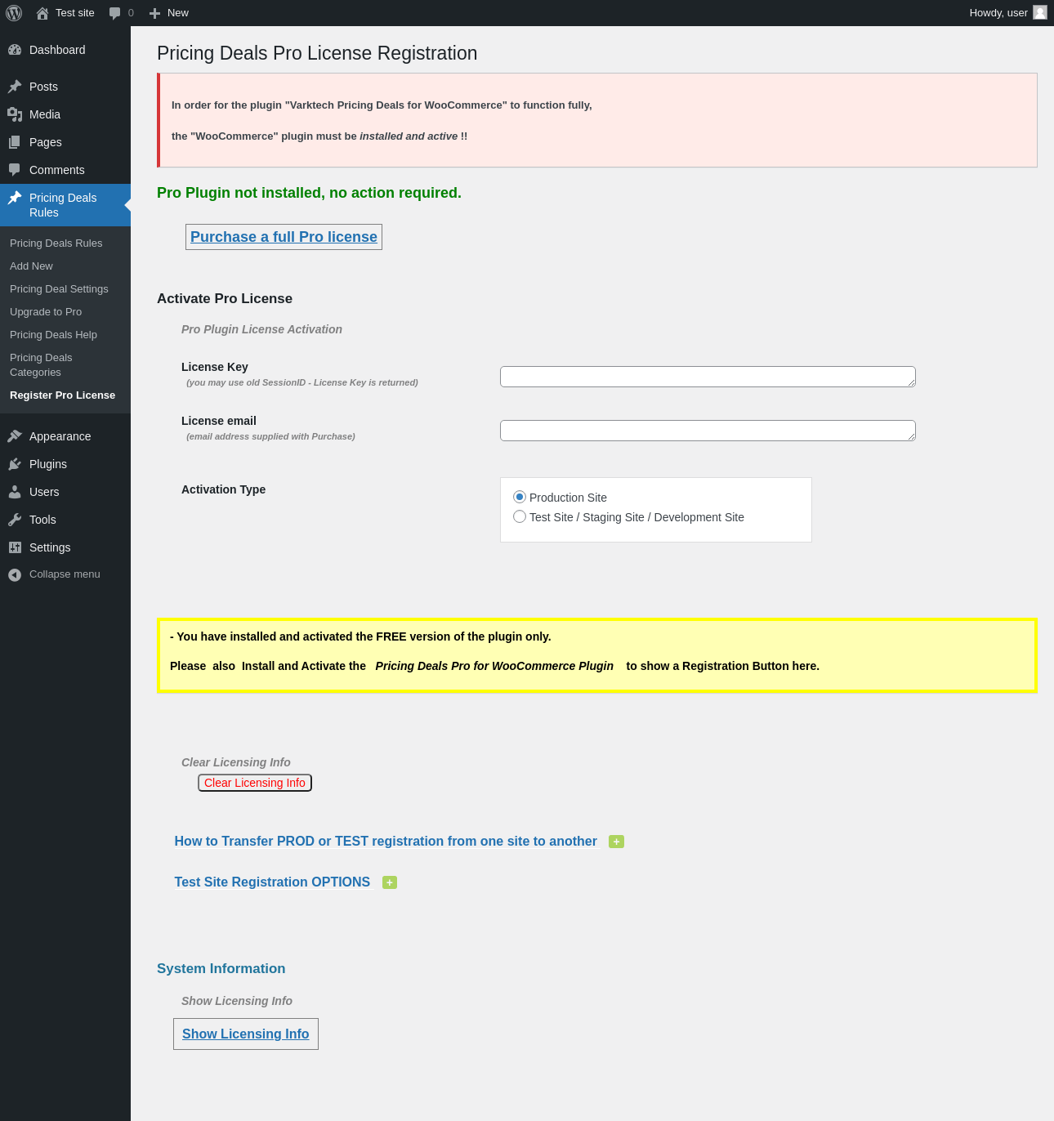The width and height of the screenshot is (1054, 1121).
Task: Open the Media menu item
Action: 45,114
